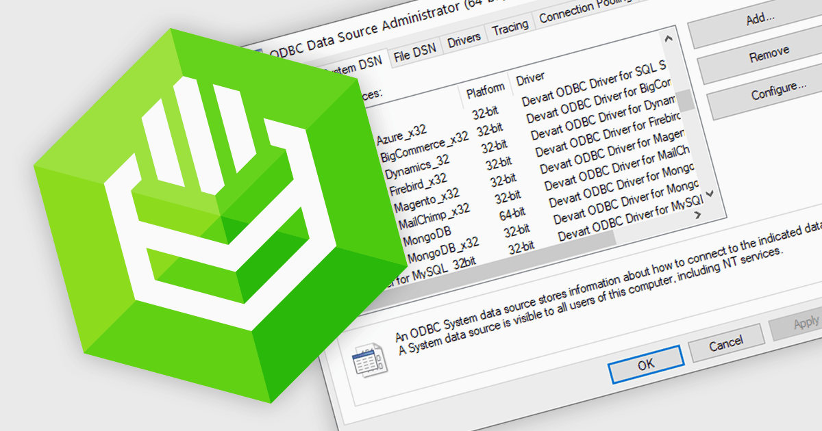Image resolution: width=822 pixels, height=431 pixels.
Task: Click the Configure... button
Action: pos(777,91)
